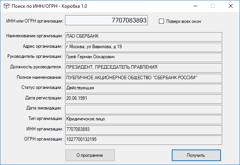The width and height of the screenshot is (240, 165).
Task: Select the ИНН организации field '7707083893'
Action: (x=143, y=130)
